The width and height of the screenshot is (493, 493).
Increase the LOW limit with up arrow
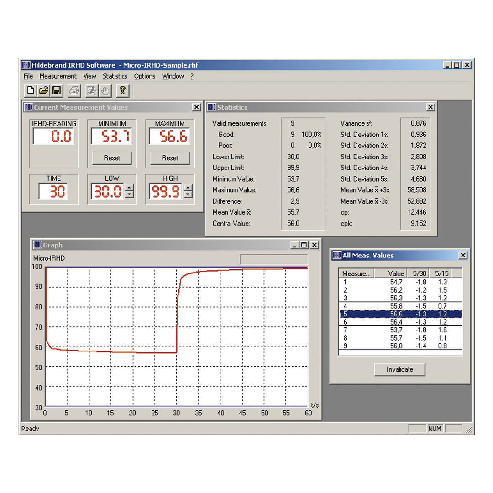pos(130,188)
